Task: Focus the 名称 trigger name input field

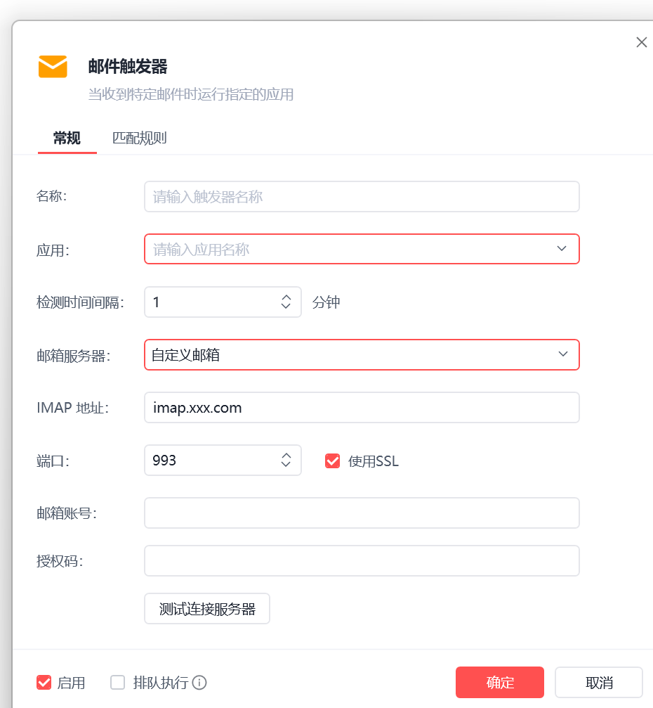Action: [362, 196]
